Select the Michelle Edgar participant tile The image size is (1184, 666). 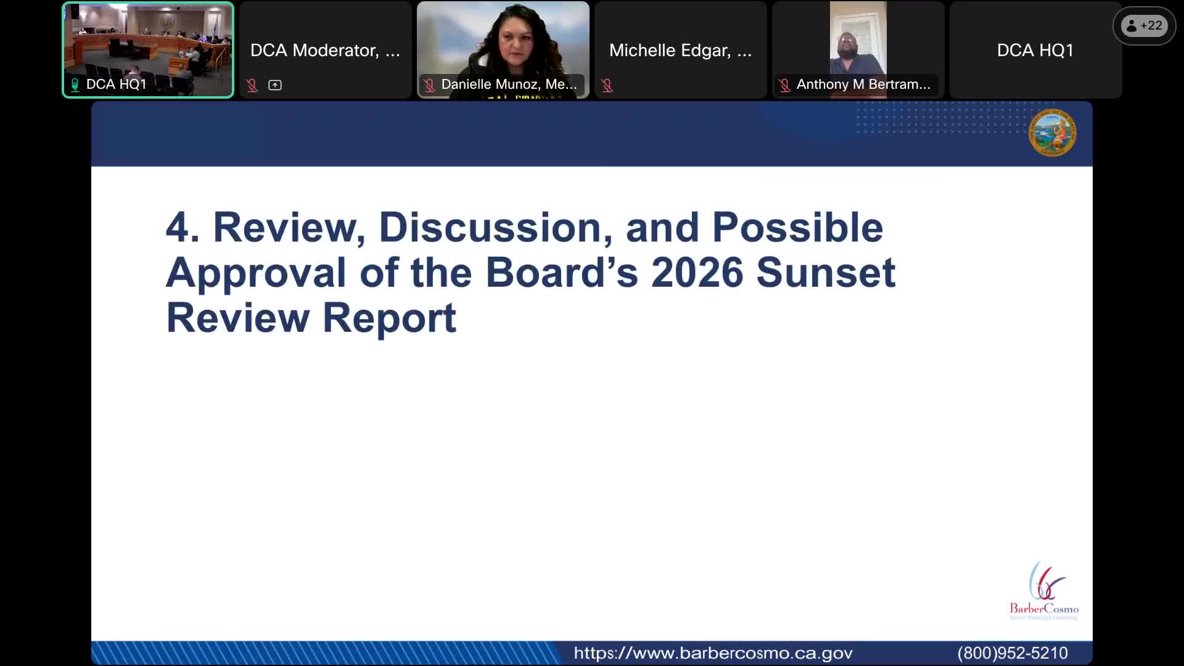(680, 50)
